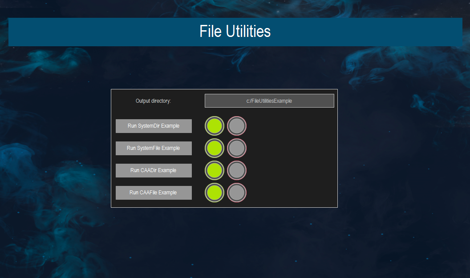Viewport: 470px width, 278px height.
Task: Select the SystemFile Example status light pair
Action: point(225,148)
